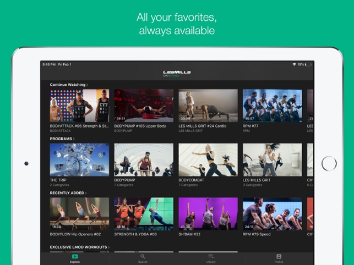Play BODYPUMP #105 Upper Body thumbnail
Screen dimensions: 354x265
pos(144,106)
